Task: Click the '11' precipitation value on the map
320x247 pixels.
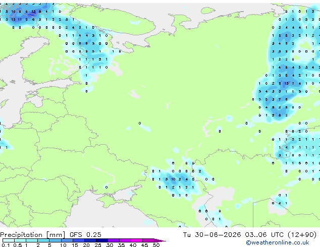Action: click(20, 20)
